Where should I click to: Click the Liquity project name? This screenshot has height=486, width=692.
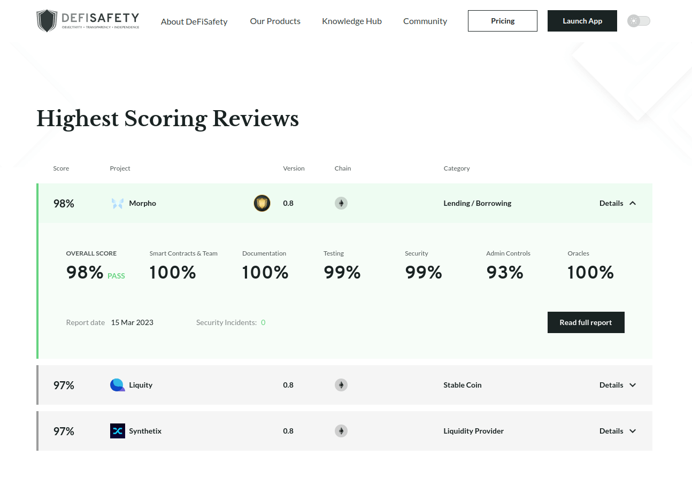pyautogui.click(x=141, y=385)
